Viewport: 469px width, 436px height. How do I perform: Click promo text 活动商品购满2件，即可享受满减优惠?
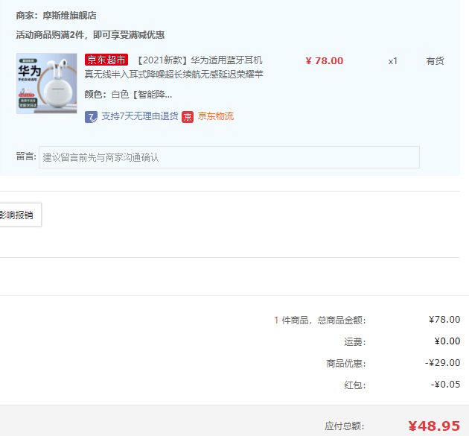point(90,35)
